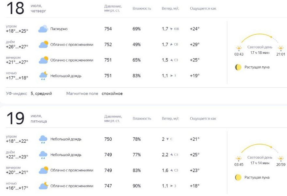Image resolution: width=287 pixels, height=196 pixels.
Task: Click the north wind arrow for July 19 morning
Action: [167, 139]
